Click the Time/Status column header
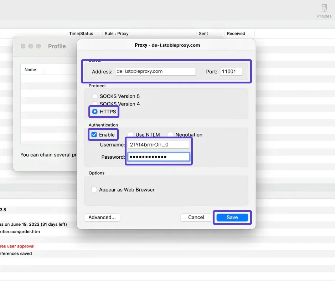 81,34
